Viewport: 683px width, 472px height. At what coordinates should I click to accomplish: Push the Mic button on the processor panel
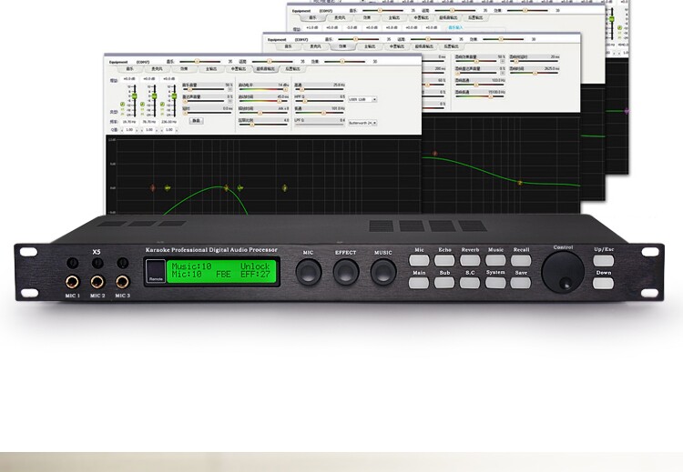[419, 261]
